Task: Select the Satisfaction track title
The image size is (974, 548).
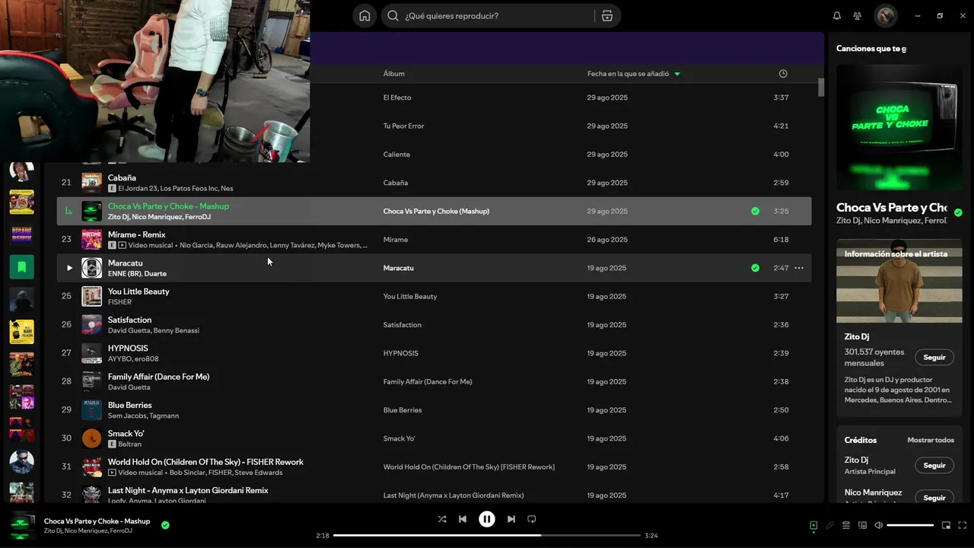Action: 129,320
